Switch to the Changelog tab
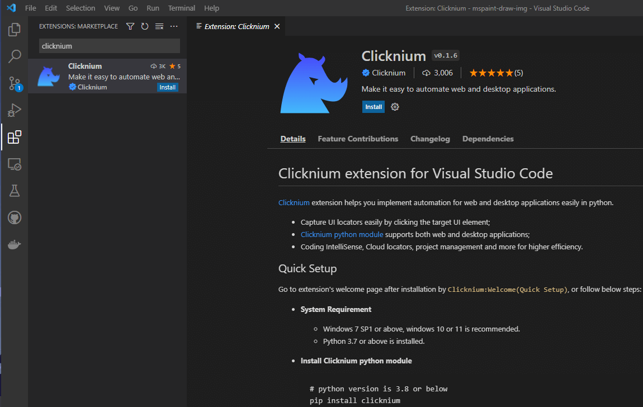 coord(430,139)
